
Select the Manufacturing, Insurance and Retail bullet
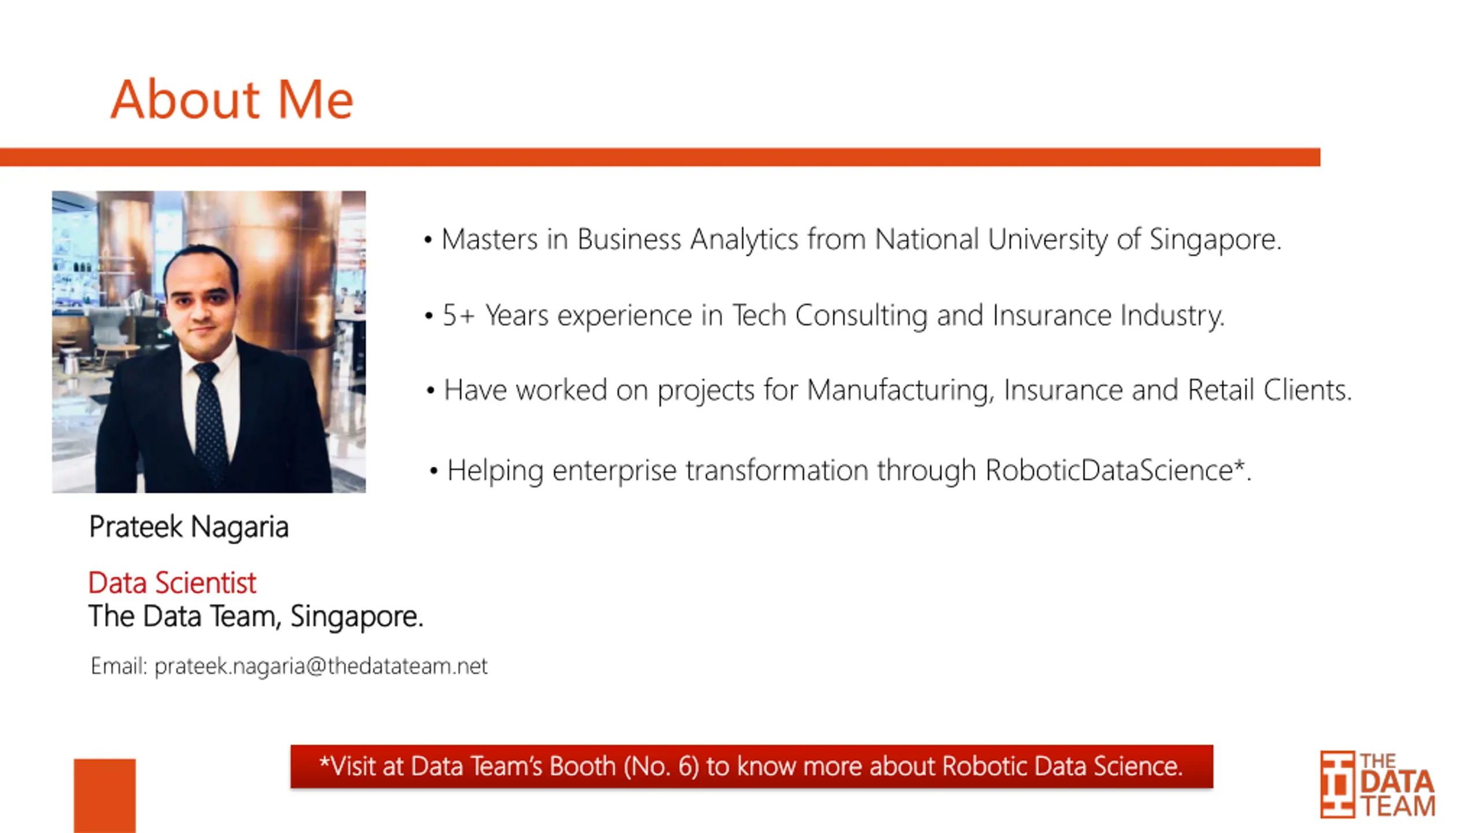click(889, 390)
